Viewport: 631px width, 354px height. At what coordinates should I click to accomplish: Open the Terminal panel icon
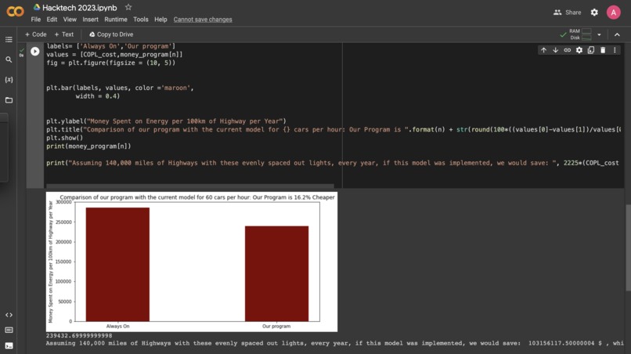[x=9, y=345]
